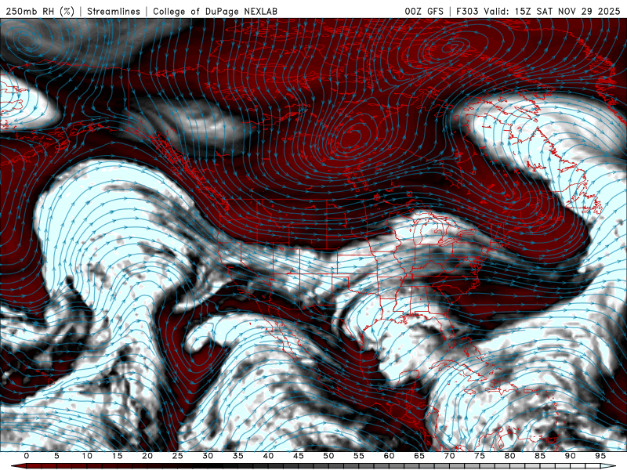Click the '10' colorbar scale label
The image size is (627, 470).
click(87, 456)
